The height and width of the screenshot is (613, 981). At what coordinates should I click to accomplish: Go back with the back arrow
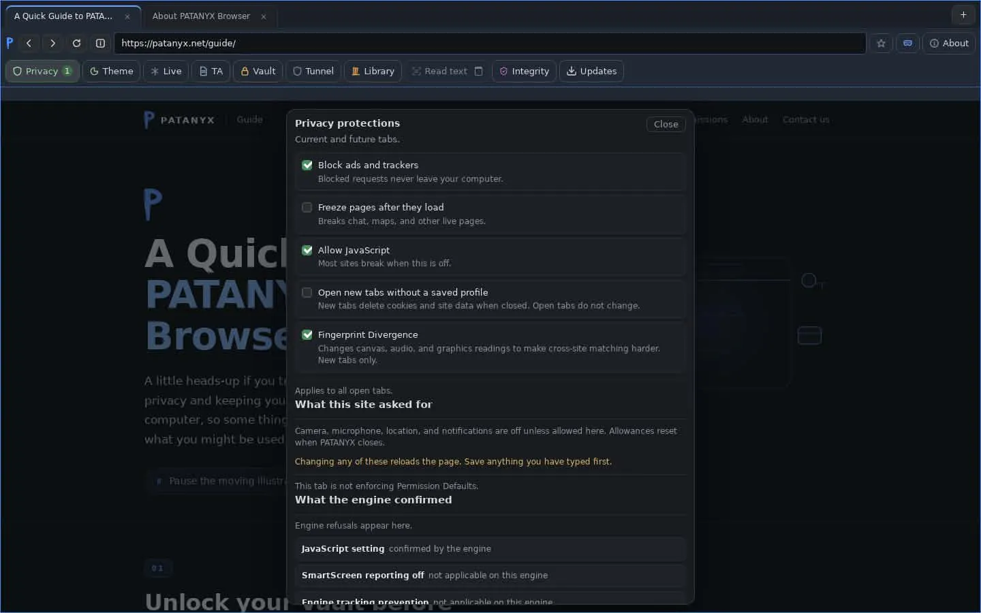point(29,43)
